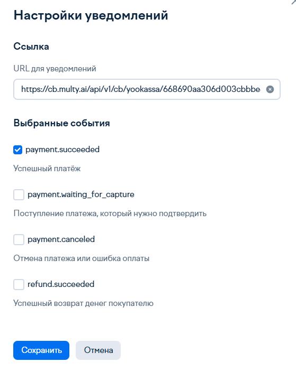Click the 'Ссылка' section heading
Viewport: 296px width, 381px height.
[x=31, y=47]
